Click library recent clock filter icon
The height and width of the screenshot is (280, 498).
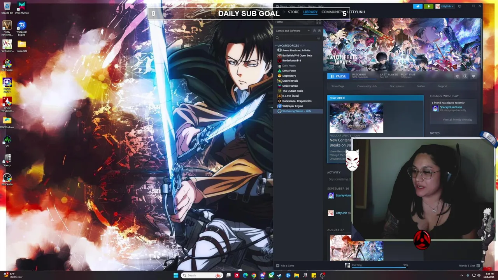tap(314, 31)
